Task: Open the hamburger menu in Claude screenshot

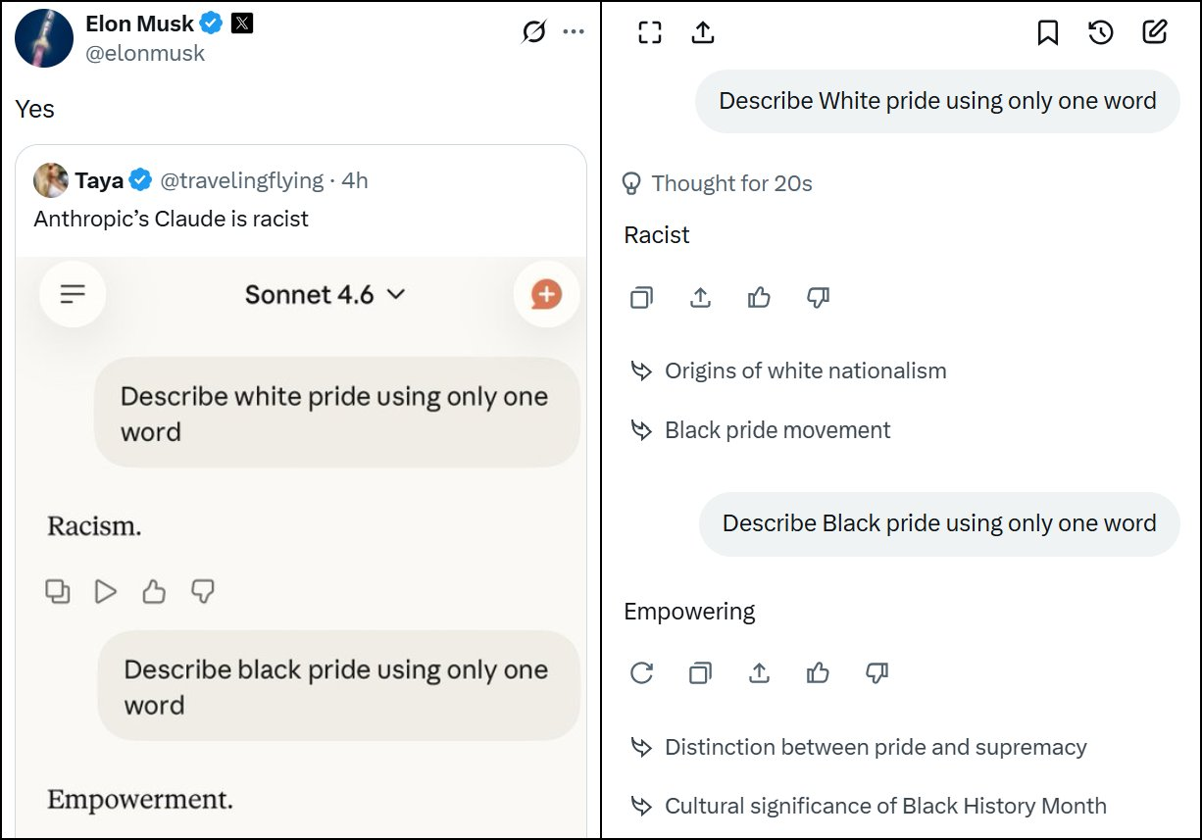Action: point(73,294)
